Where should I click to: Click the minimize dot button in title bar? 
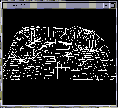point(106,5)
